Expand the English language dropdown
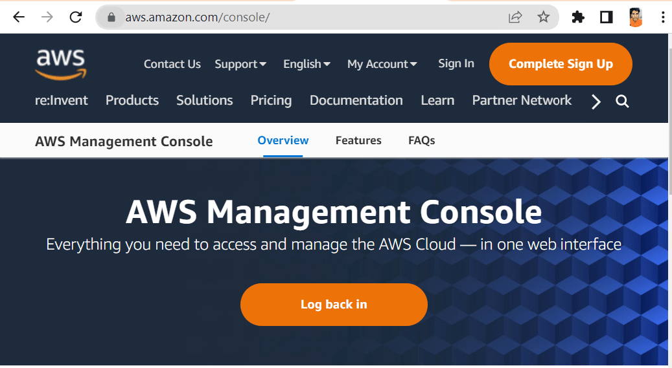This screenshot has height=368, width=672. (x=307, y=64)
